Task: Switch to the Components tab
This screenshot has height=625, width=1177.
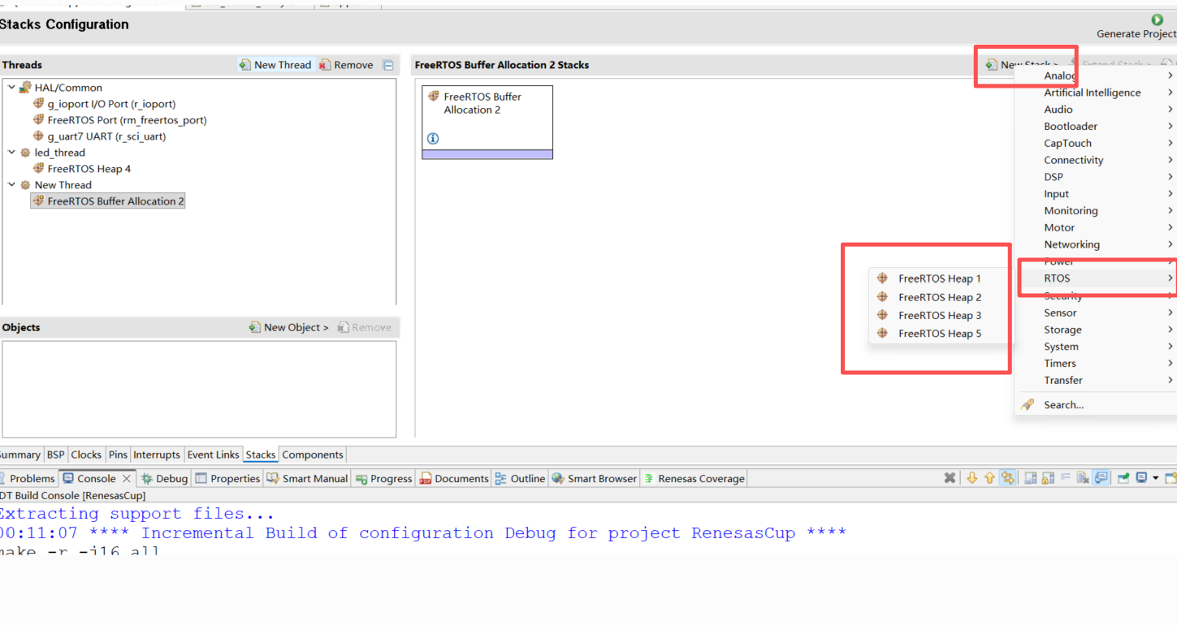Action: pos(313,455)
